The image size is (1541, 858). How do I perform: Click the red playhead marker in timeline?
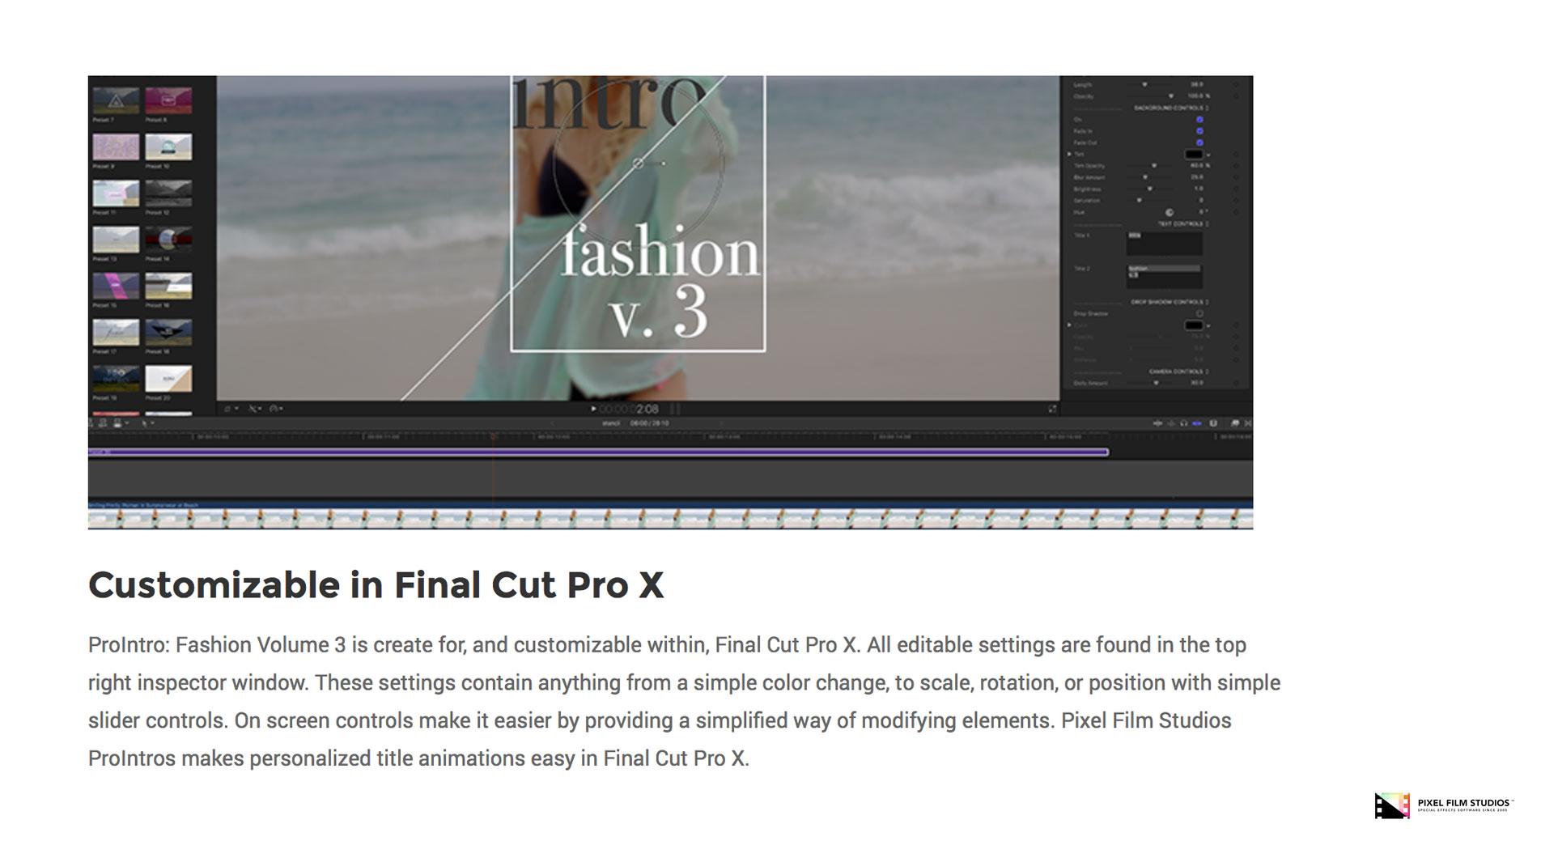point(493,437)
